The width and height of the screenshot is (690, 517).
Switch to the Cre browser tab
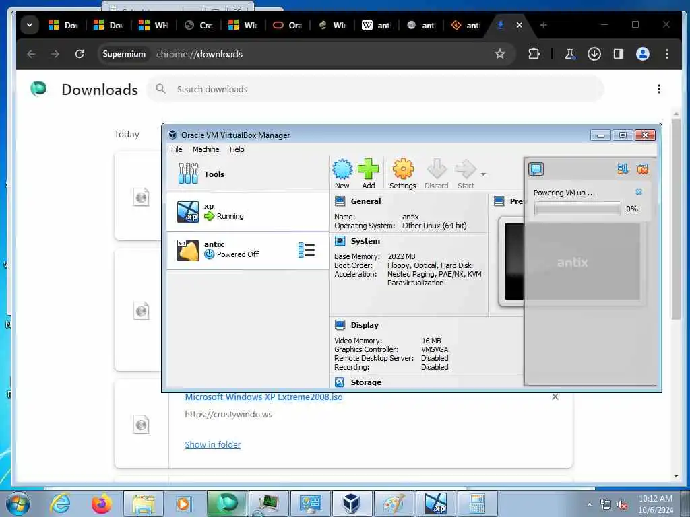[199, 26]
